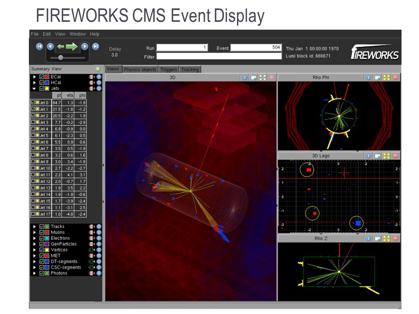Open the Edit menu
419x314 pixels.
(47, 34)
